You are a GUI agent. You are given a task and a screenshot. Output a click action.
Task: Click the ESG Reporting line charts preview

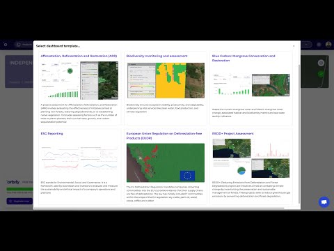[x=79, y=158]
